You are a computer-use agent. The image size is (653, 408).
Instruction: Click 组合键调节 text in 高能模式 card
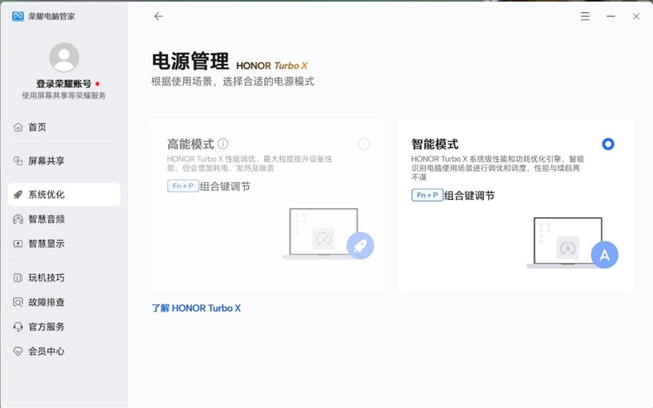(225, 186)
